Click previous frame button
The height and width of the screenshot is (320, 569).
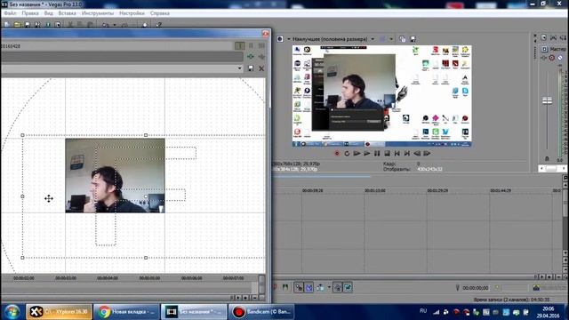point(417,154)
